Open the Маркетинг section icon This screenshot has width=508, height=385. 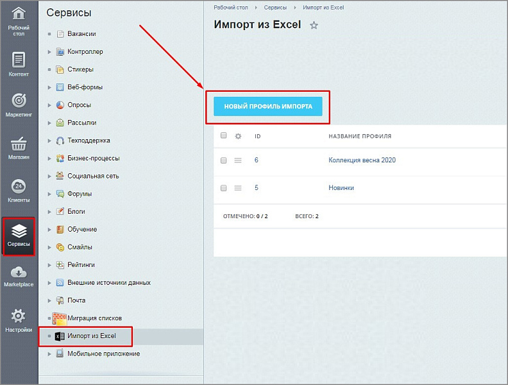19,102
